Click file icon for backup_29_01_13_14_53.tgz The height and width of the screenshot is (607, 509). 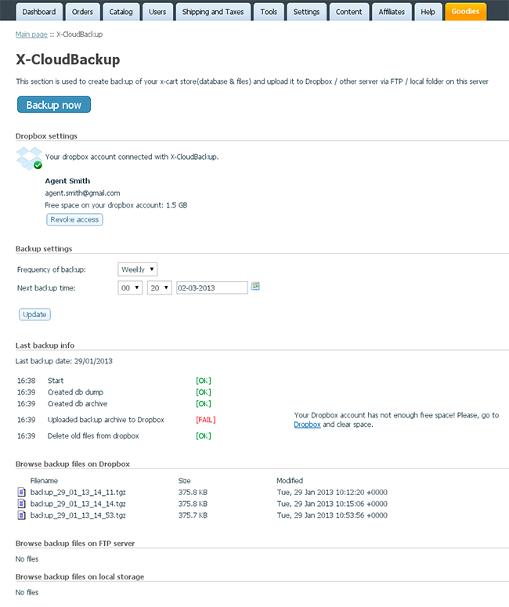click(22, 515)
